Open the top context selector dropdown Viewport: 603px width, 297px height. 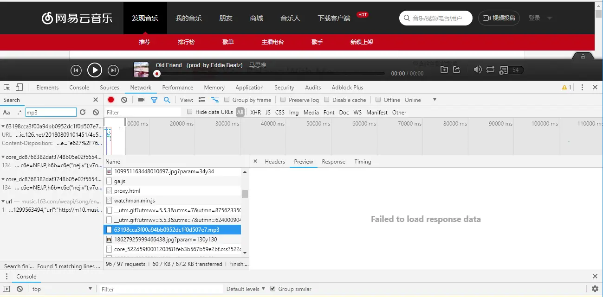click(x=62, y=289)
